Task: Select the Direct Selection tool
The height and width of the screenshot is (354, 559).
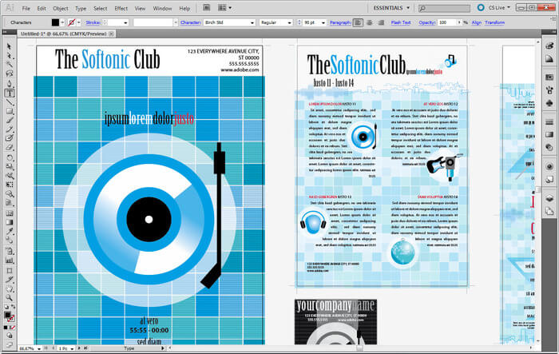Action: (x=10, y=55)
